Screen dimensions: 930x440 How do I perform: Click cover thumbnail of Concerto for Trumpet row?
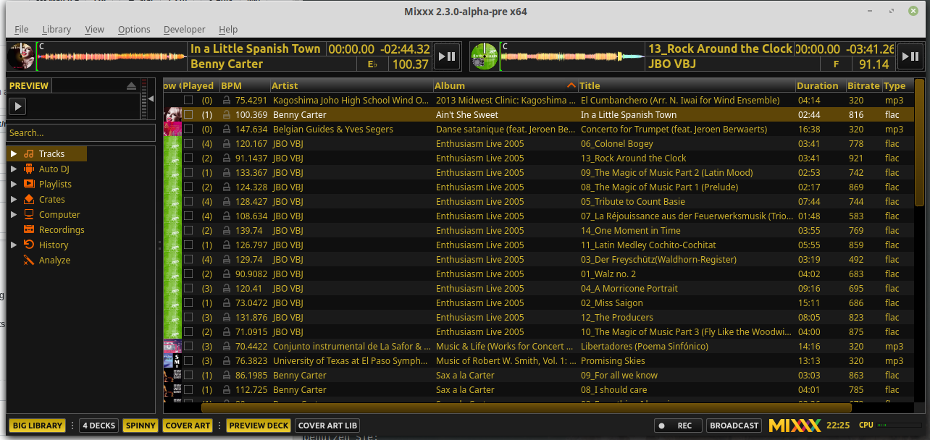[x=172, y=130]
